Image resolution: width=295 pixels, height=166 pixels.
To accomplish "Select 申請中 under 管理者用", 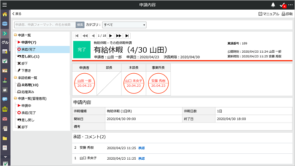I will [24, 106].
